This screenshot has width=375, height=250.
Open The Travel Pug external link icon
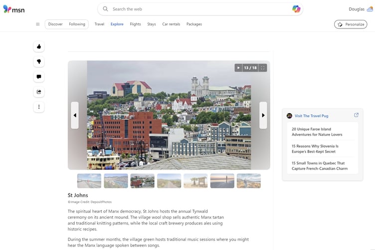(x=356, y=115)
